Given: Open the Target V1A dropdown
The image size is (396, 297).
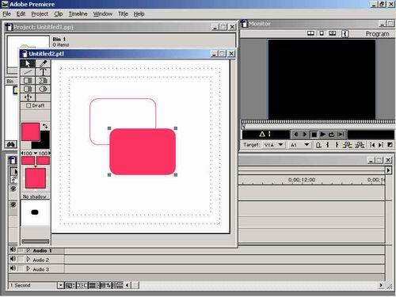Looking at the screenshot, I should [273, 145].
